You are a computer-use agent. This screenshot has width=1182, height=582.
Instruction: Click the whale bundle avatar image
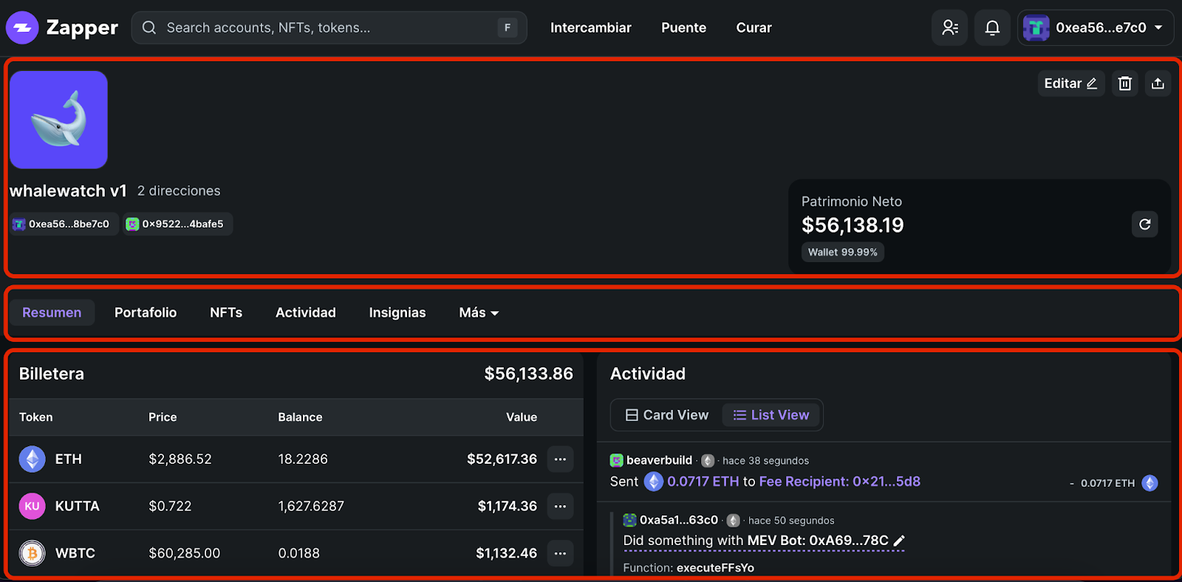58,120
